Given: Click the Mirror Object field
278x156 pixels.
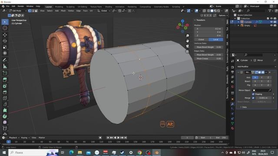Looking at the screenshot, I should click(261, 90).
